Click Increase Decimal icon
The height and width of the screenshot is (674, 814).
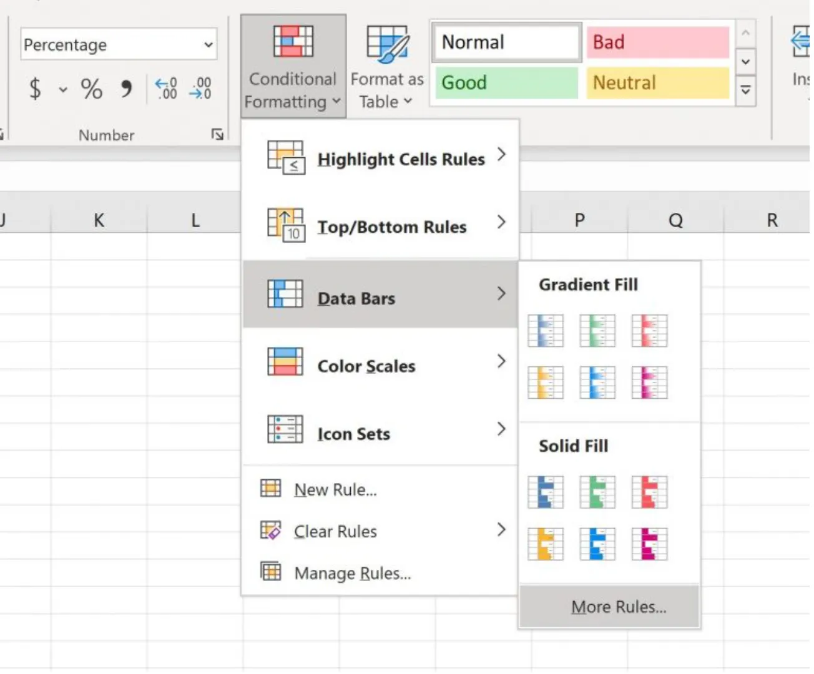(166, 89)
